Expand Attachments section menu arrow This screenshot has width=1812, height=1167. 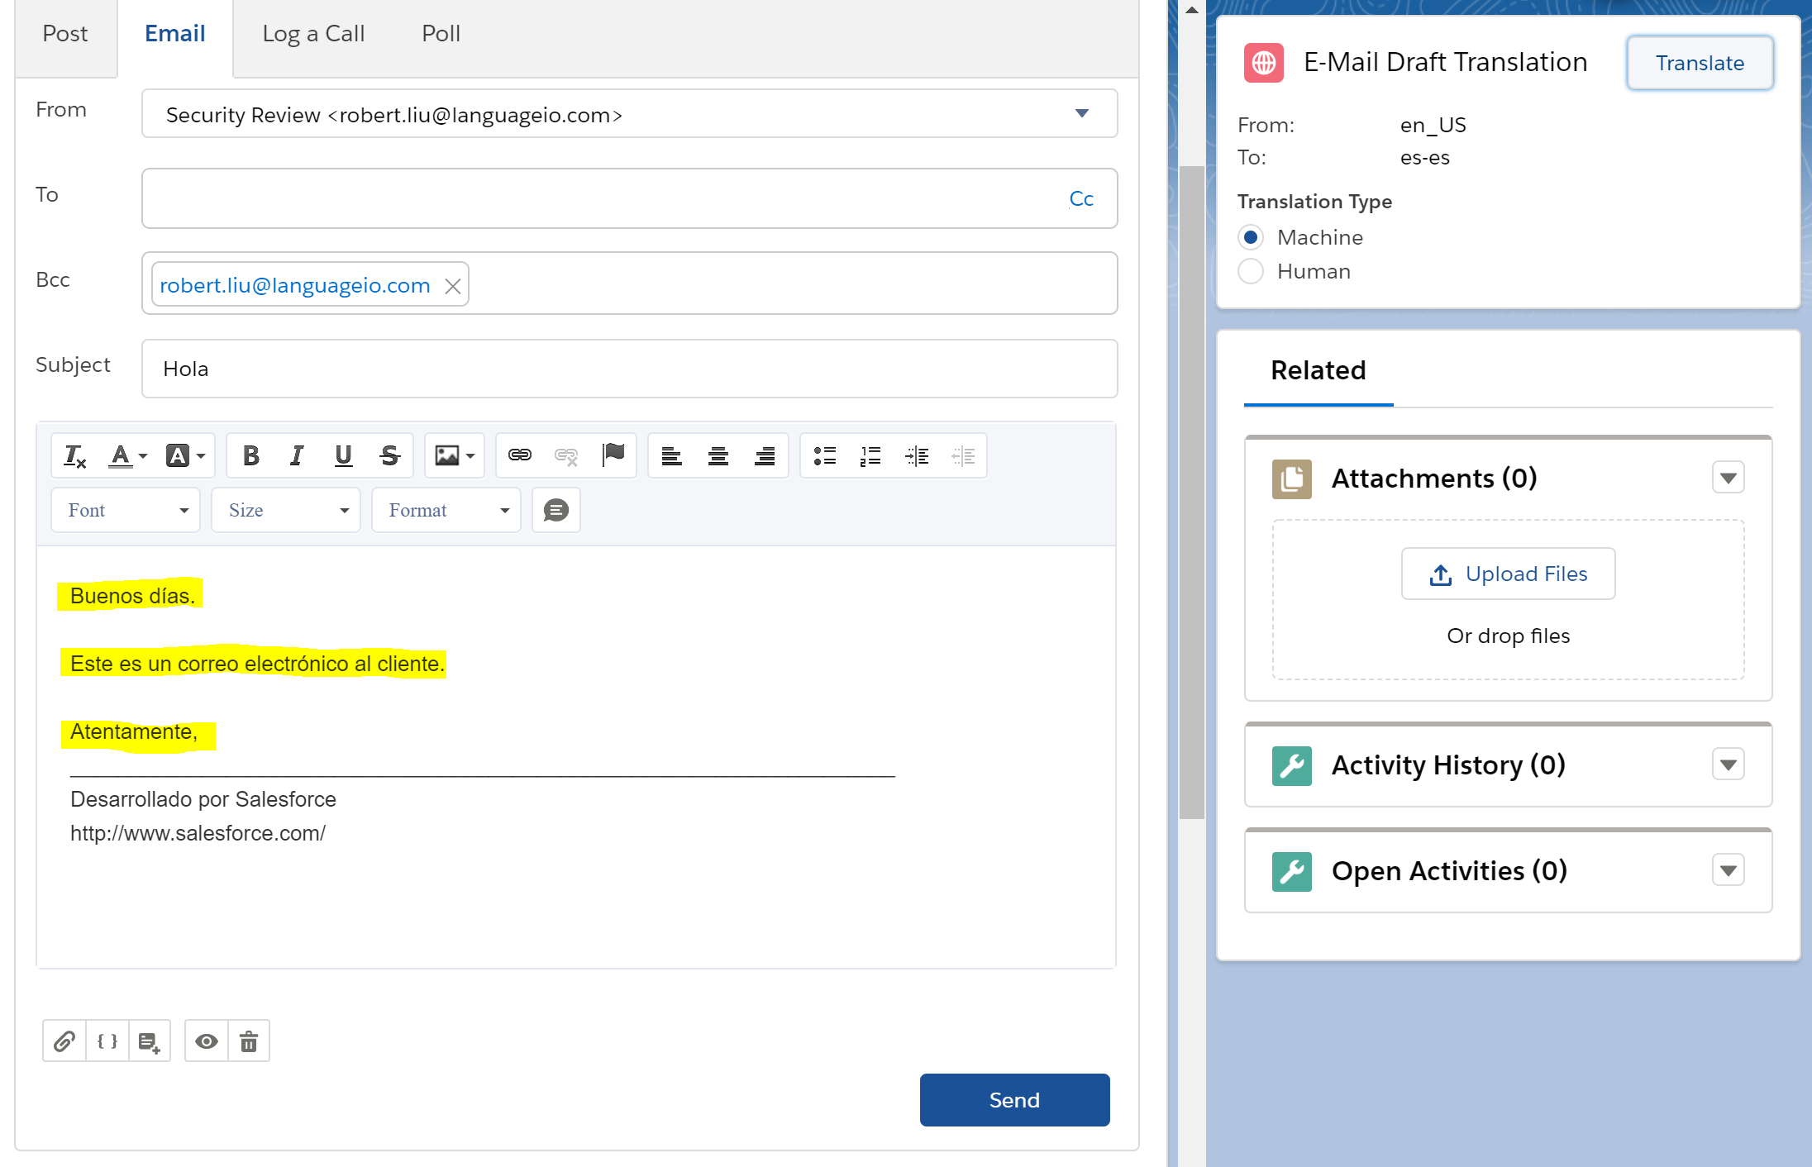coord(1728,478)
